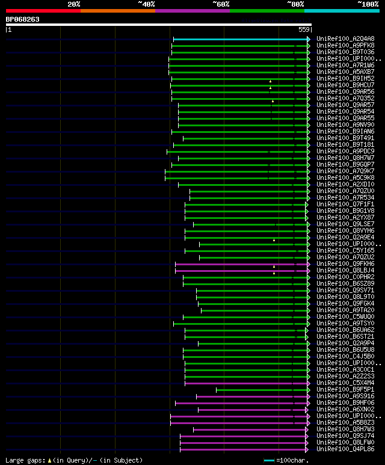Click the 559 end position label

(x=304, y=29)
